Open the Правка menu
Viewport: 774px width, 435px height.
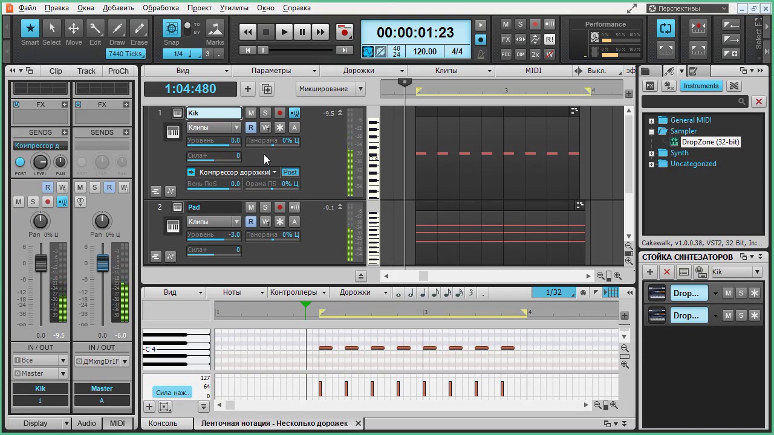(x=57, y=8)
